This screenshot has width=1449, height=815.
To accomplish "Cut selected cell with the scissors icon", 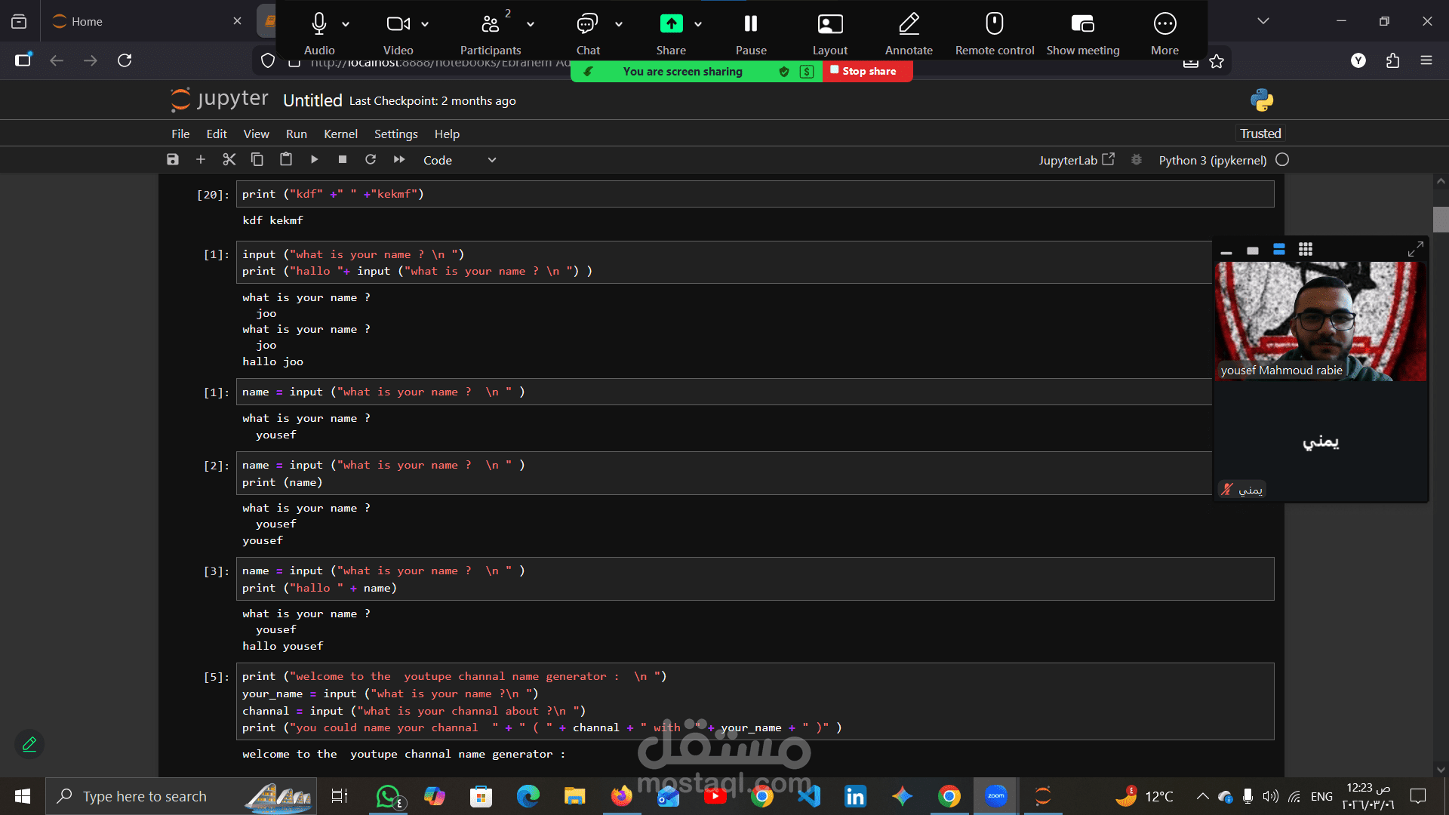I will pyautogui.click(x=229, y=159).
